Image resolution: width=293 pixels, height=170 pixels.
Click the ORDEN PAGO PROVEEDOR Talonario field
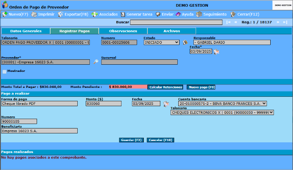tap(46, 42)
